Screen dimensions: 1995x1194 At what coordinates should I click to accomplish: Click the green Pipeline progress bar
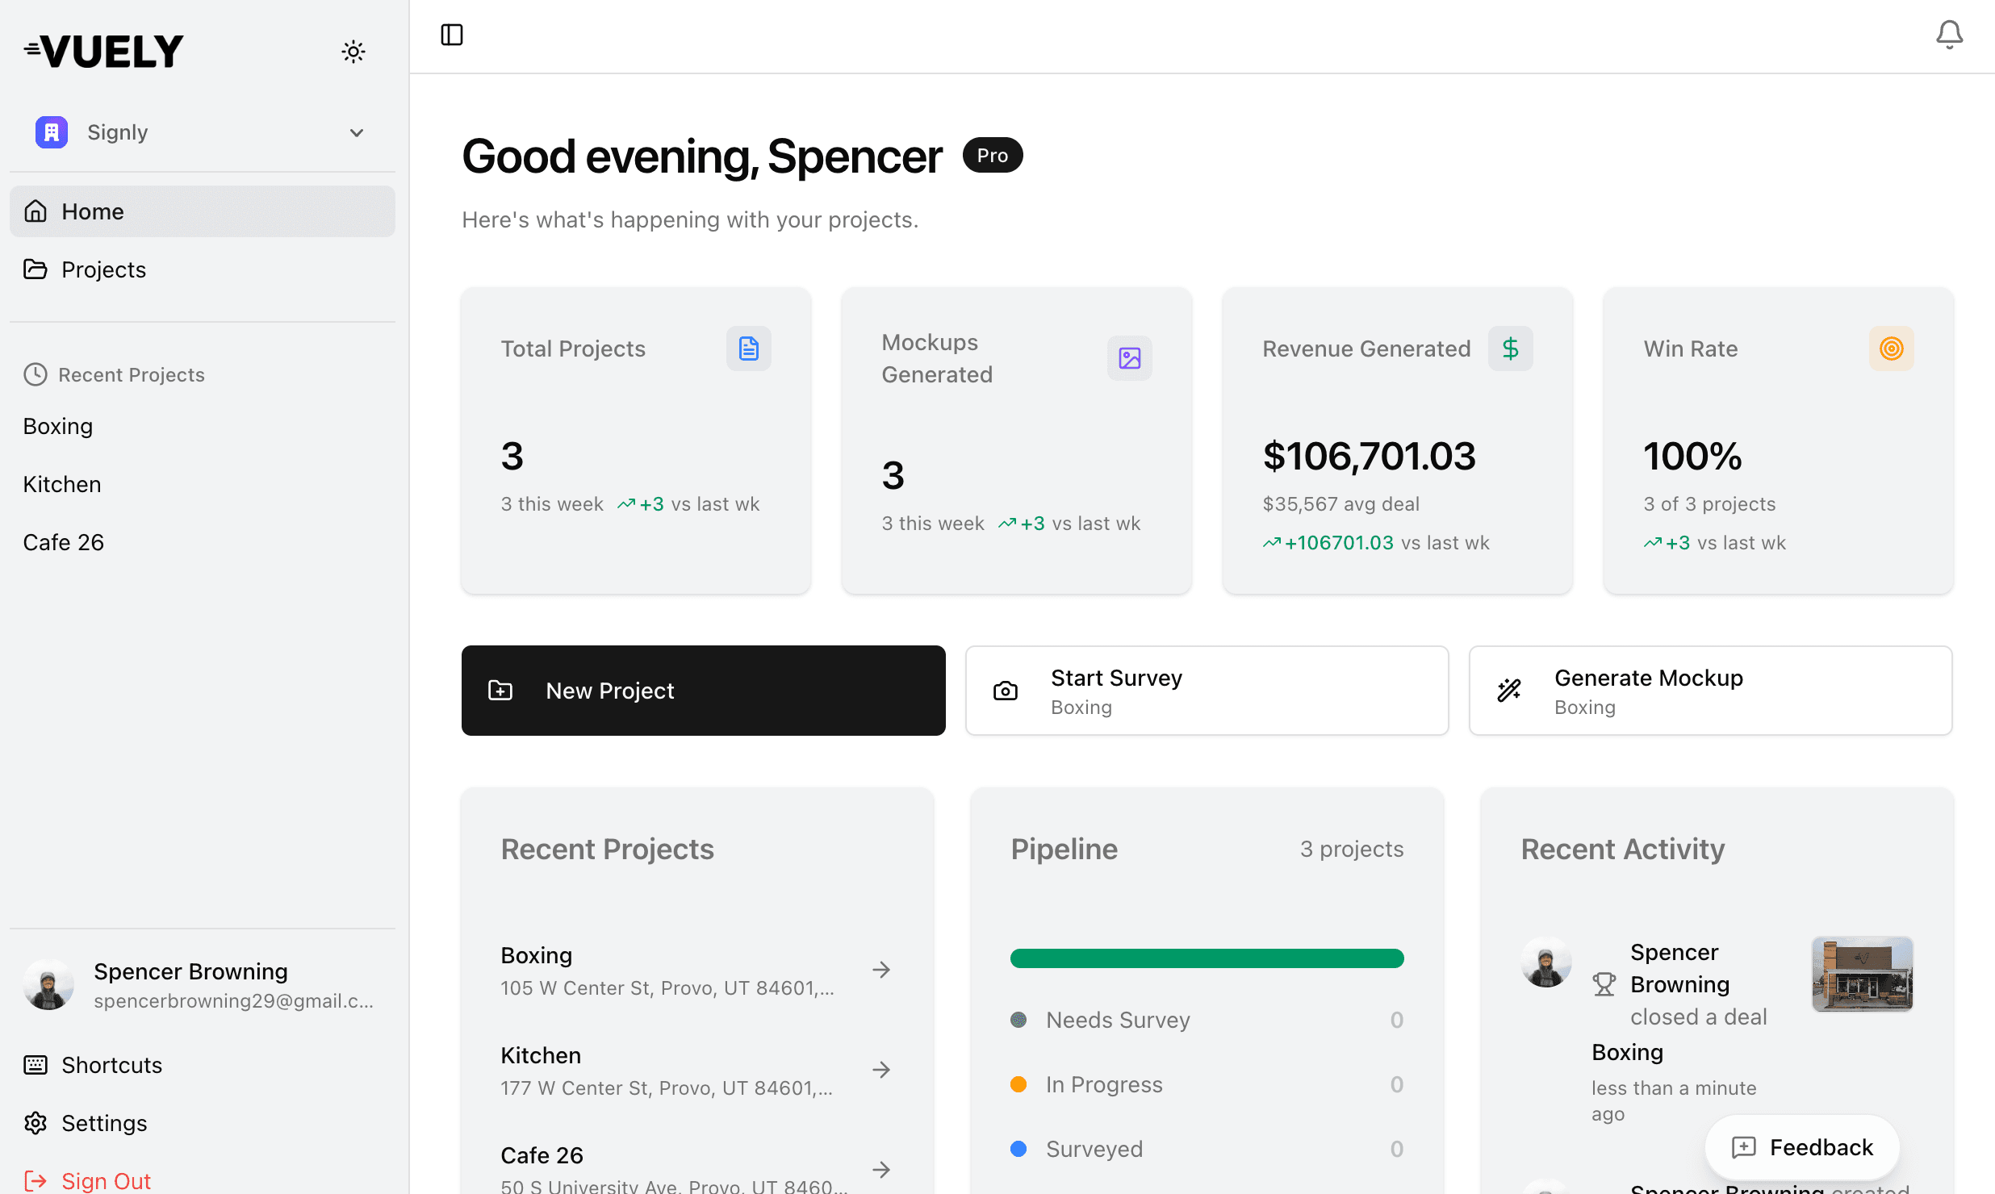click(1206, 958)
